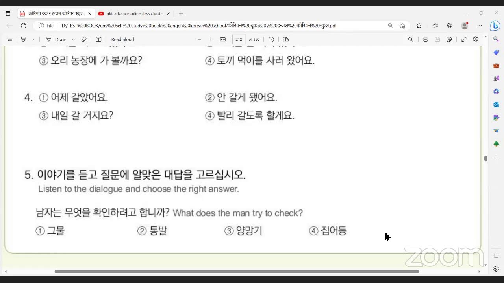Viewport: 504px width, 283px height.
Task: Click the address bar URL
Action: (x=199, y=26)
